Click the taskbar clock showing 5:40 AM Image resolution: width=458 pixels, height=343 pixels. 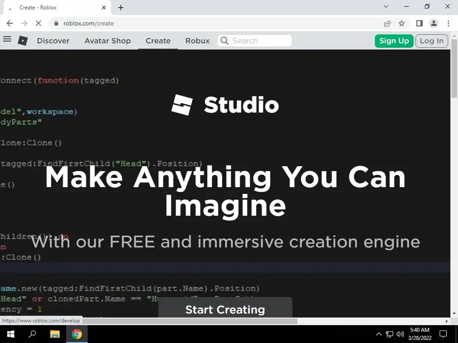click(x=420, y=334)
